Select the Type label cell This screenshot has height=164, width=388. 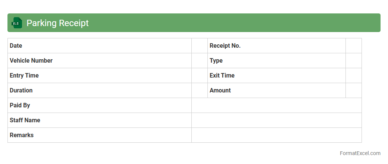point(276,61)
